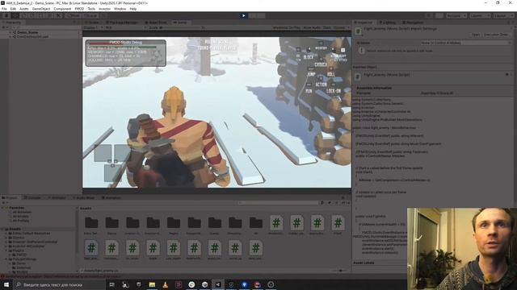Select the Rotate tool in Unity toolbar
The image size is (517, 290).
[x=23, y=15]
